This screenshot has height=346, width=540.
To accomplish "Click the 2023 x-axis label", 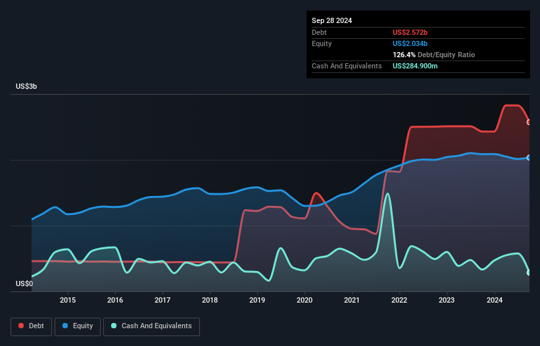I will coord(447,300).
